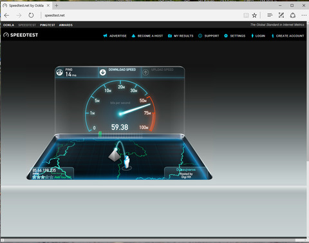309x243 pixels.
Task: Click the Create Account info icon
Action: point(272,35)
